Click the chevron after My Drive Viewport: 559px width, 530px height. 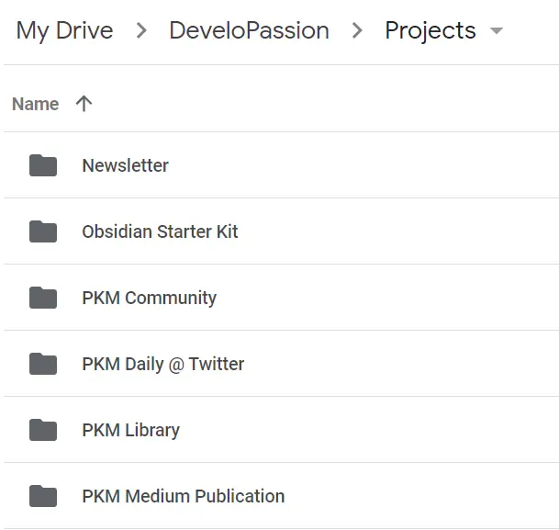click(x=141, y=30)
